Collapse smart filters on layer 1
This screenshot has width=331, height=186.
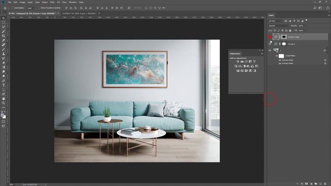pos(327,51)
